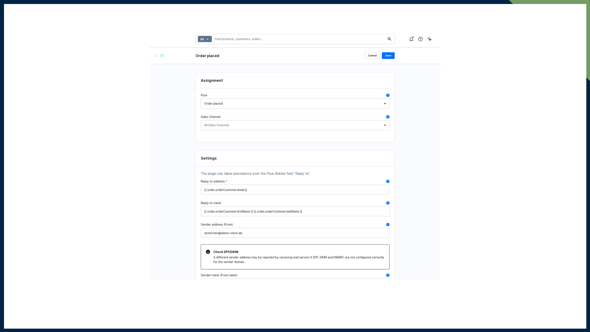Click the Save button
The height and width of the screenshot is (332, 590).
(x=388, y=56)
